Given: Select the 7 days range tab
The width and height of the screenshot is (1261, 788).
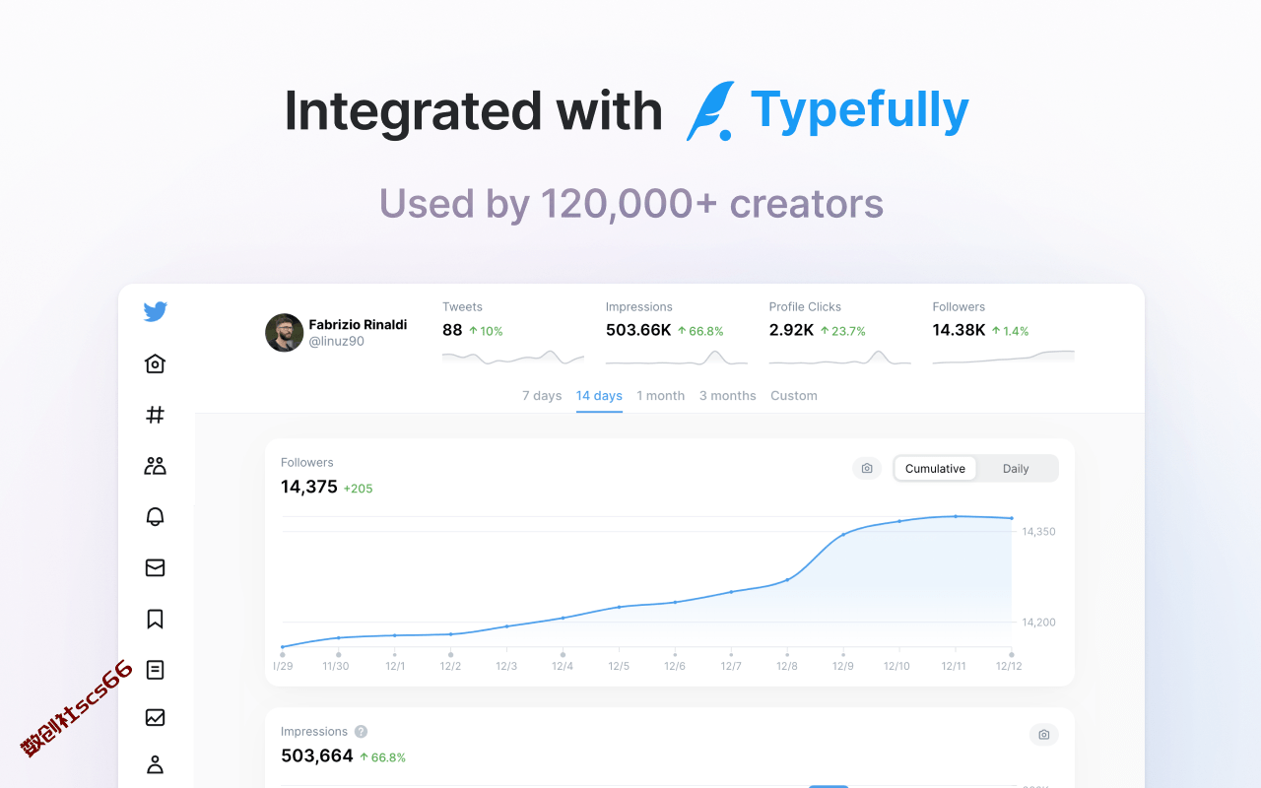Looking at the screenshot, I should (x=542, y=396).
